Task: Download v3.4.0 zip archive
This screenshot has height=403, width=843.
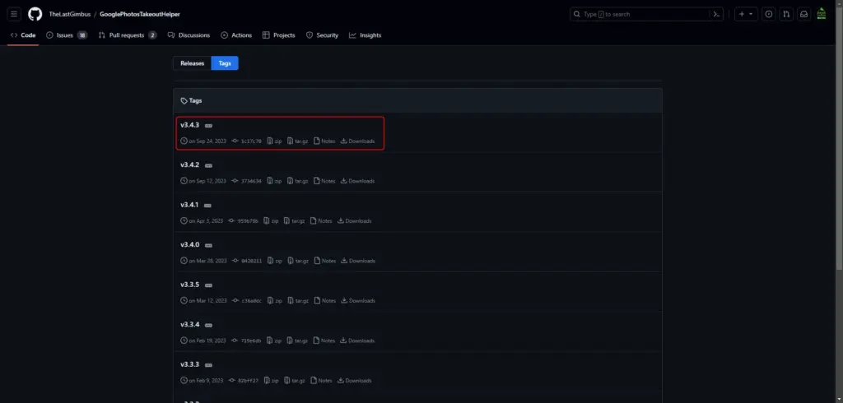Action: (x=275, y=261)
